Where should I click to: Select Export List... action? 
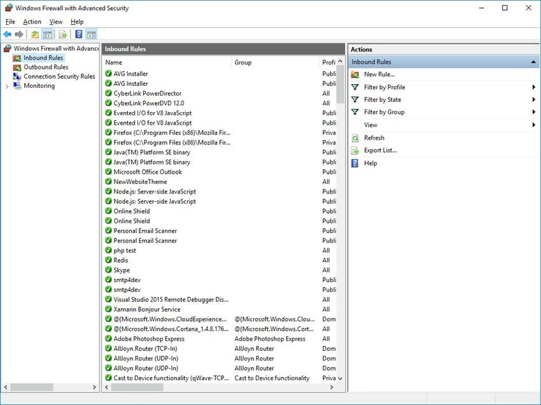pyautogui.click(x=380, y=150)
